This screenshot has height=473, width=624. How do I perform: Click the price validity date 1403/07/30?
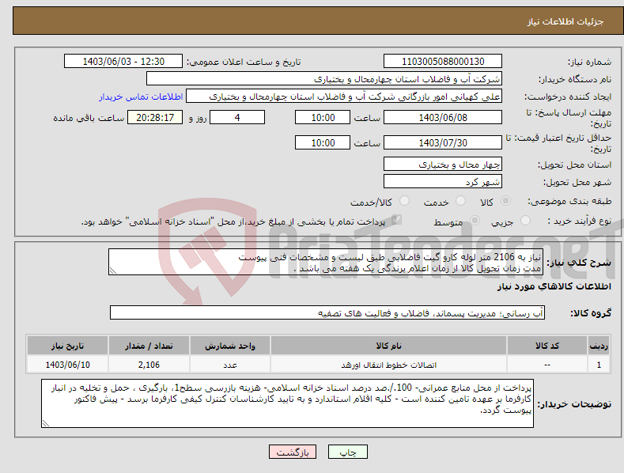pos(443,142)
